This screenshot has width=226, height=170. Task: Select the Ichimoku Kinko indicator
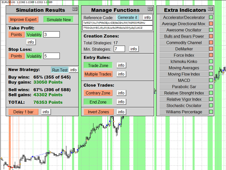184,61
